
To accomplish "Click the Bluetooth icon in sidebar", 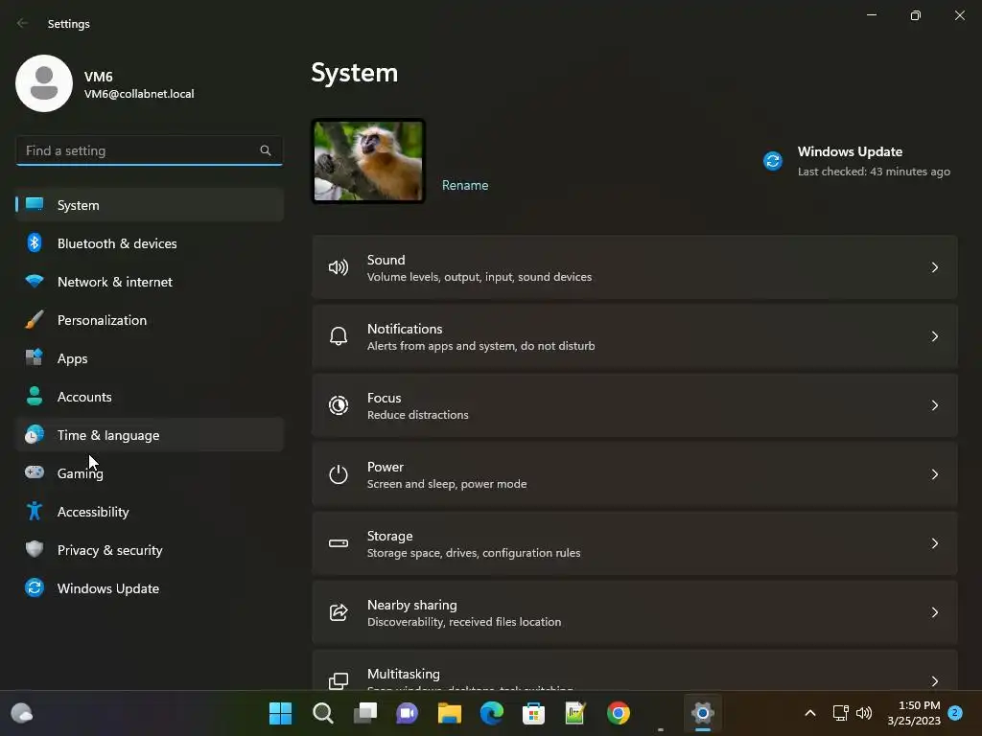I will coord(35,242).
